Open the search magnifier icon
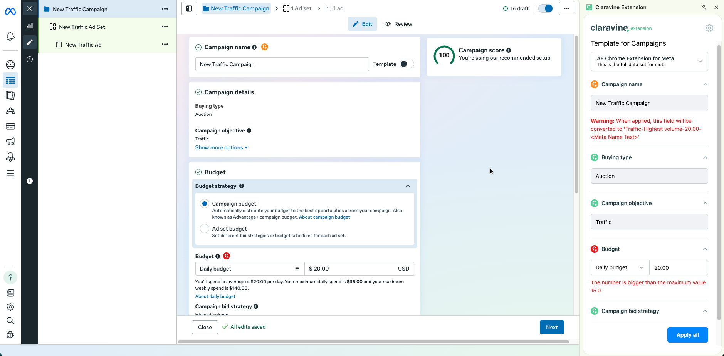This screenshot has height=356, width=724. pyautogui.click(x=10, y=321)
